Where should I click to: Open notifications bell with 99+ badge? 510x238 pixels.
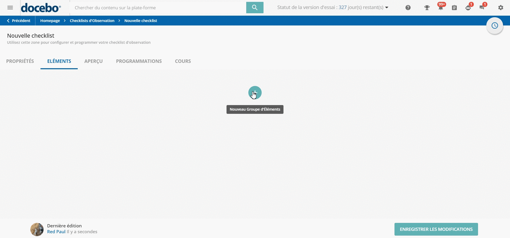[x=441, y=8]
